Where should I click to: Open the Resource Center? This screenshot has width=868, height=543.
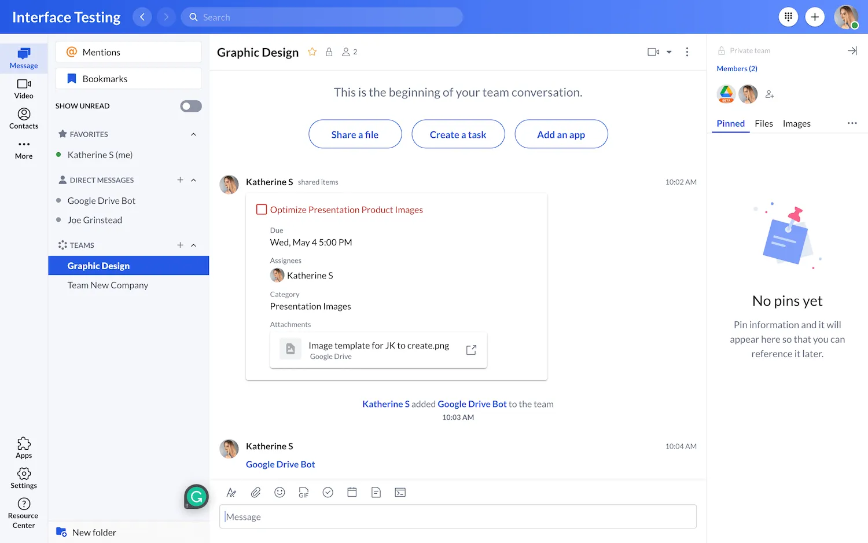click(24, 513)
